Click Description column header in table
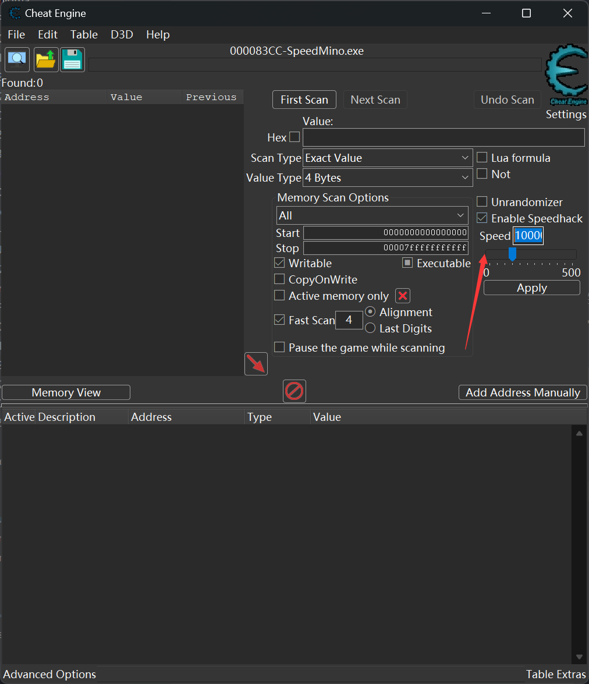This screenshot has width=589, height=684. [82, 417]
